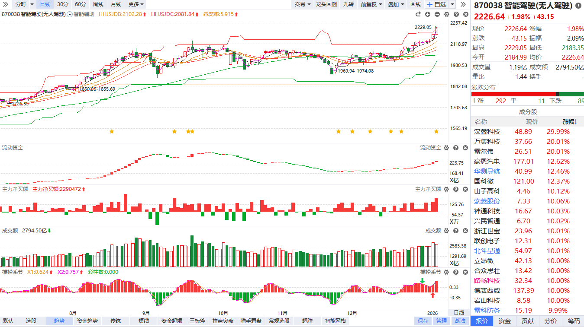Screen dimensions: 584x327
Task: Open settings gear for 成交额 panel
Action: click(x=446, y=231)
